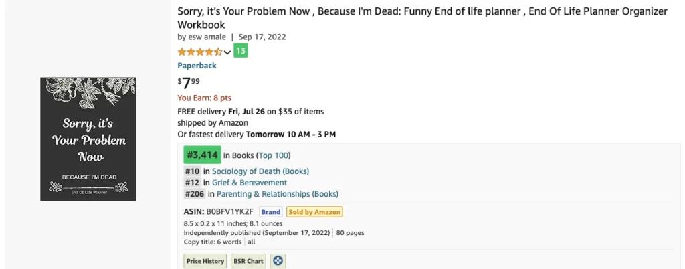Image resolution: width=685 pixels, height=269 pixels.
Task: Select the Paperback format link
Action: click(197, 66)
